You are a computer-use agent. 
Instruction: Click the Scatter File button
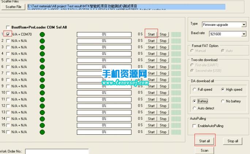pos(14,7)
